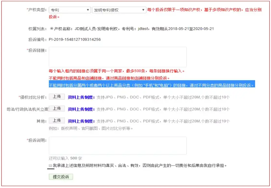Open 资料上传制度 link beside 侵权对比分析

click(x=81, y=97)
